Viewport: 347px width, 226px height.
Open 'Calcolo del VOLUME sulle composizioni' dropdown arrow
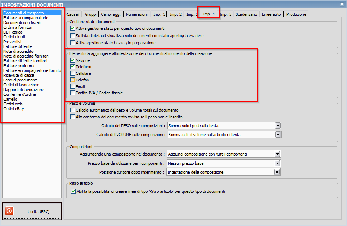(278, 135)
